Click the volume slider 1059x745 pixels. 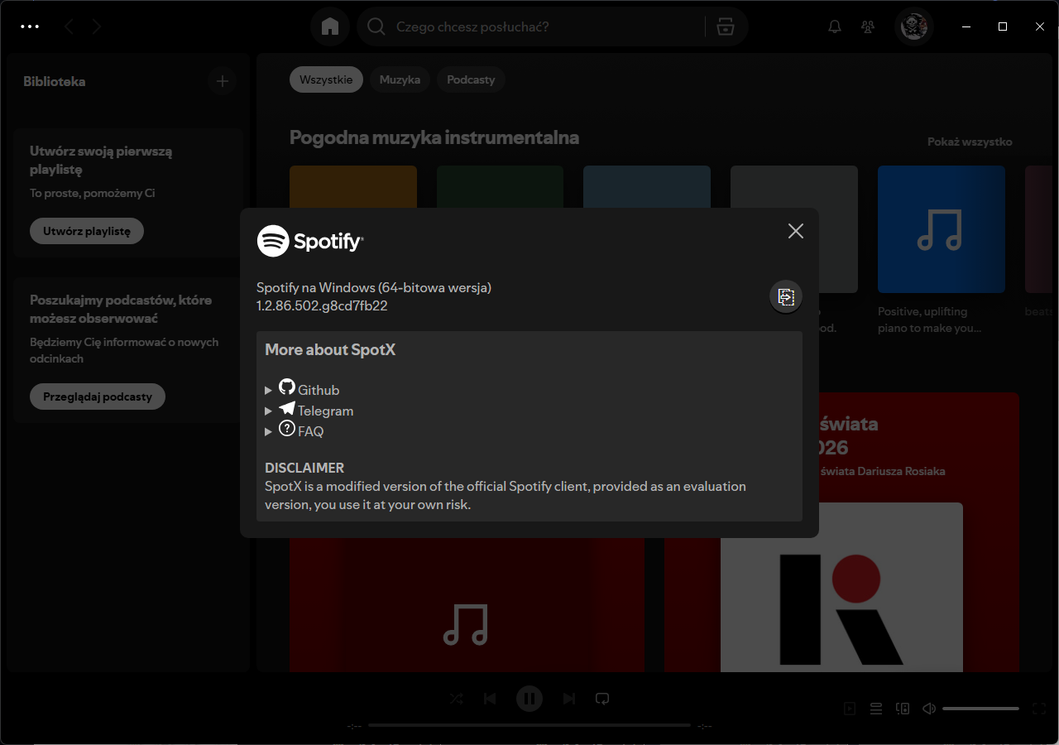click(980, 709)
